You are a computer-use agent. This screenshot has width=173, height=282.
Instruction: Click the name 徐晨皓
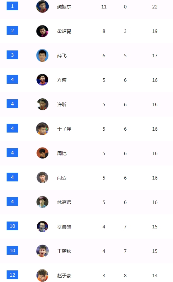tap(64, 227)
